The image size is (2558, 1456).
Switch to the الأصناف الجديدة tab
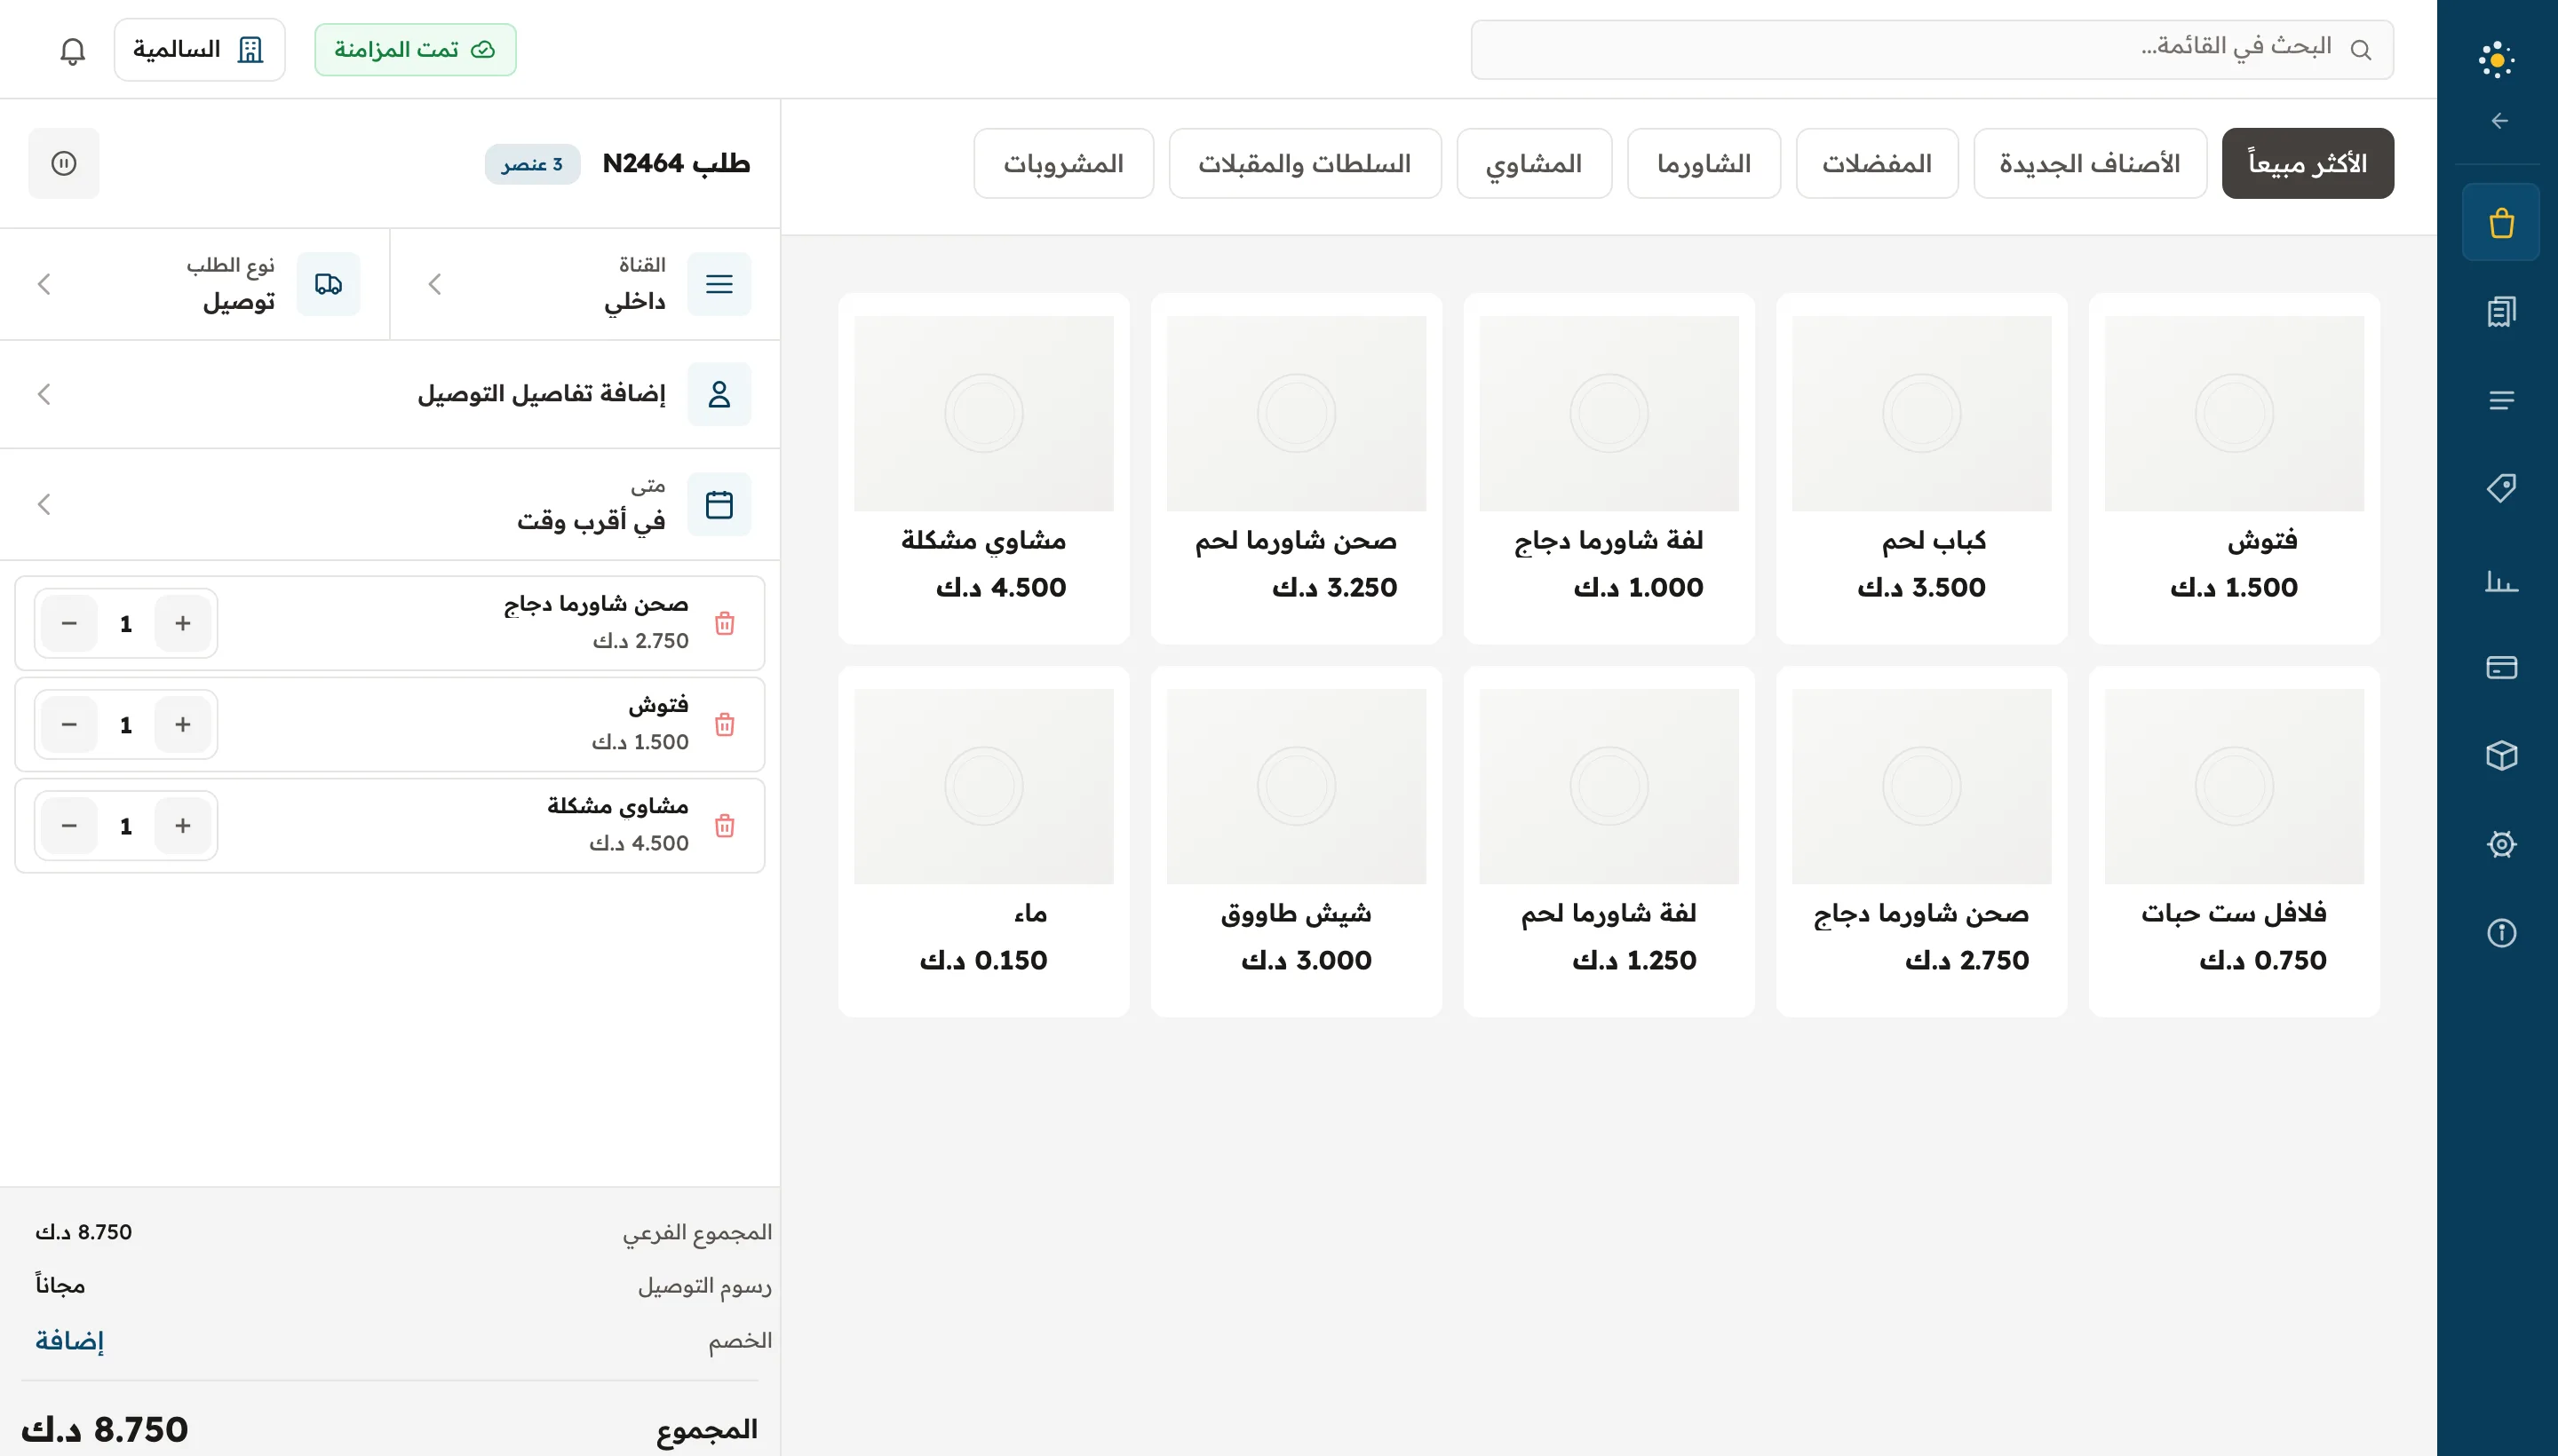[2089, 163]
